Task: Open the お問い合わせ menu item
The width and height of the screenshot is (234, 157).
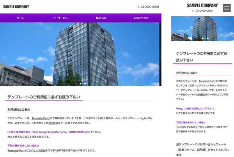Action: (x=141, y=18)
